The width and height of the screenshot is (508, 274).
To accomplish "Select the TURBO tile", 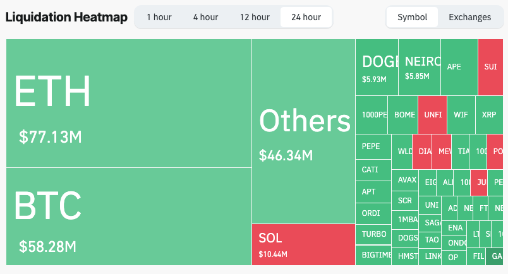I will pyautogui.click(x=373, y=234).
